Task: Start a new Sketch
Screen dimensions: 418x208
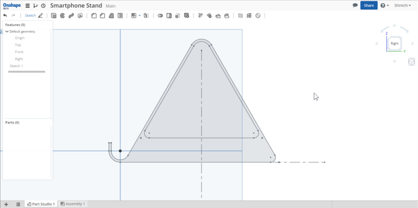Action: click(30, 16)
